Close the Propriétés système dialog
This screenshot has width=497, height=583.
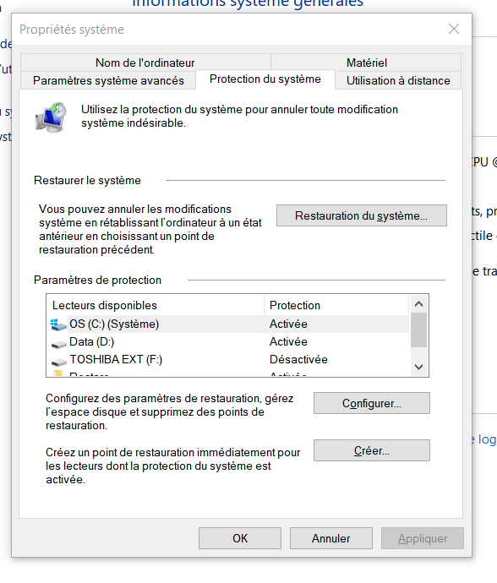click(454, 29)
